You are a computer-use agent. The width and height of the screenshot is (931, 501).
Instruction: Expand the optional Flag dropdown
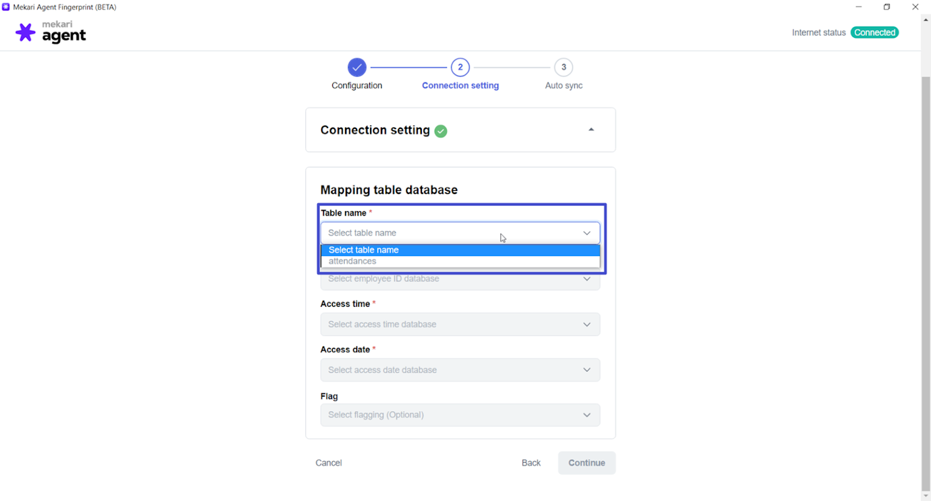coord(460,415)
